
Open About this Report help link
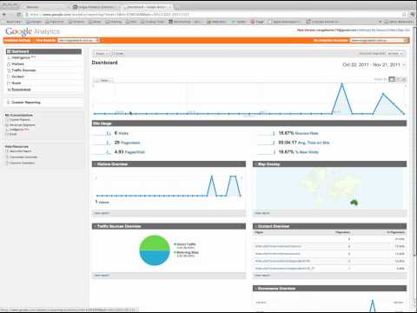[x=21, y=151]
